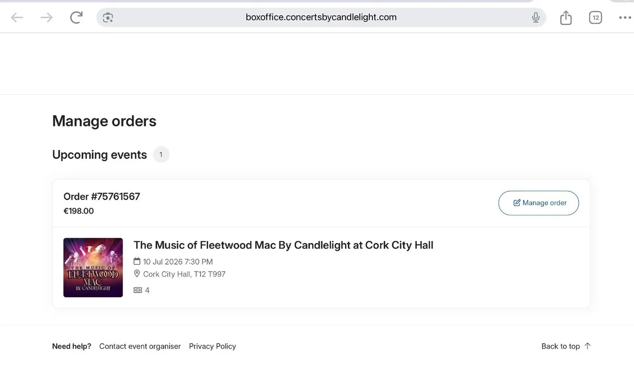Click the upcoming events count badge
634x369 pixels.
coord(161,155)
